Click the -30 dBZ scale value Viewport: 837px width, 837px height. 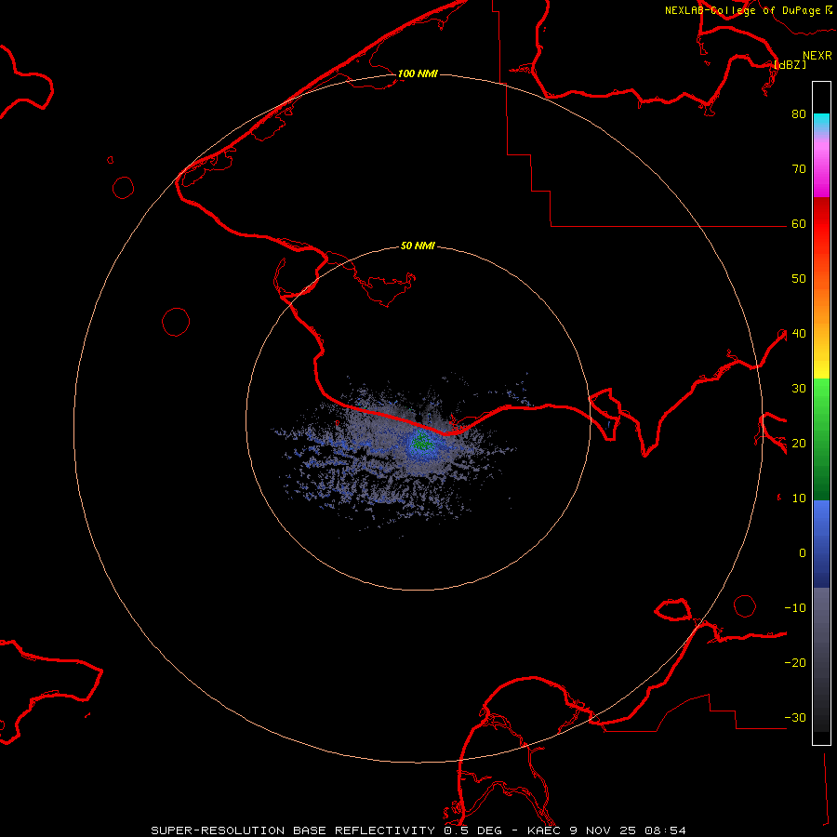(x=795, y=717)
